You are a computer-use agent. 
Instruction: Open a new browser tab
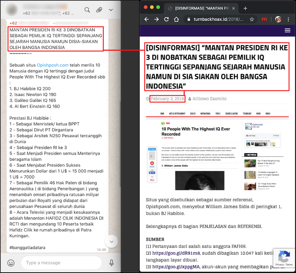pos(245,8)
